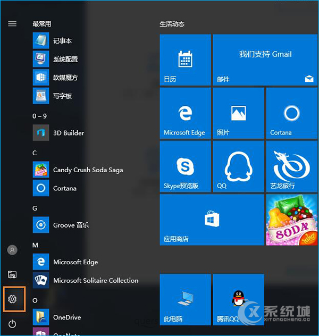Launch the Skype预览版 tile
This screenshot has height=336, width=319.
[x=186, y=166]
